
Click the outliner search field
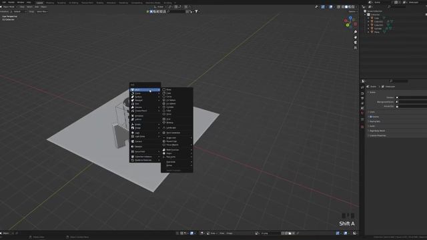tap(396, 7)
